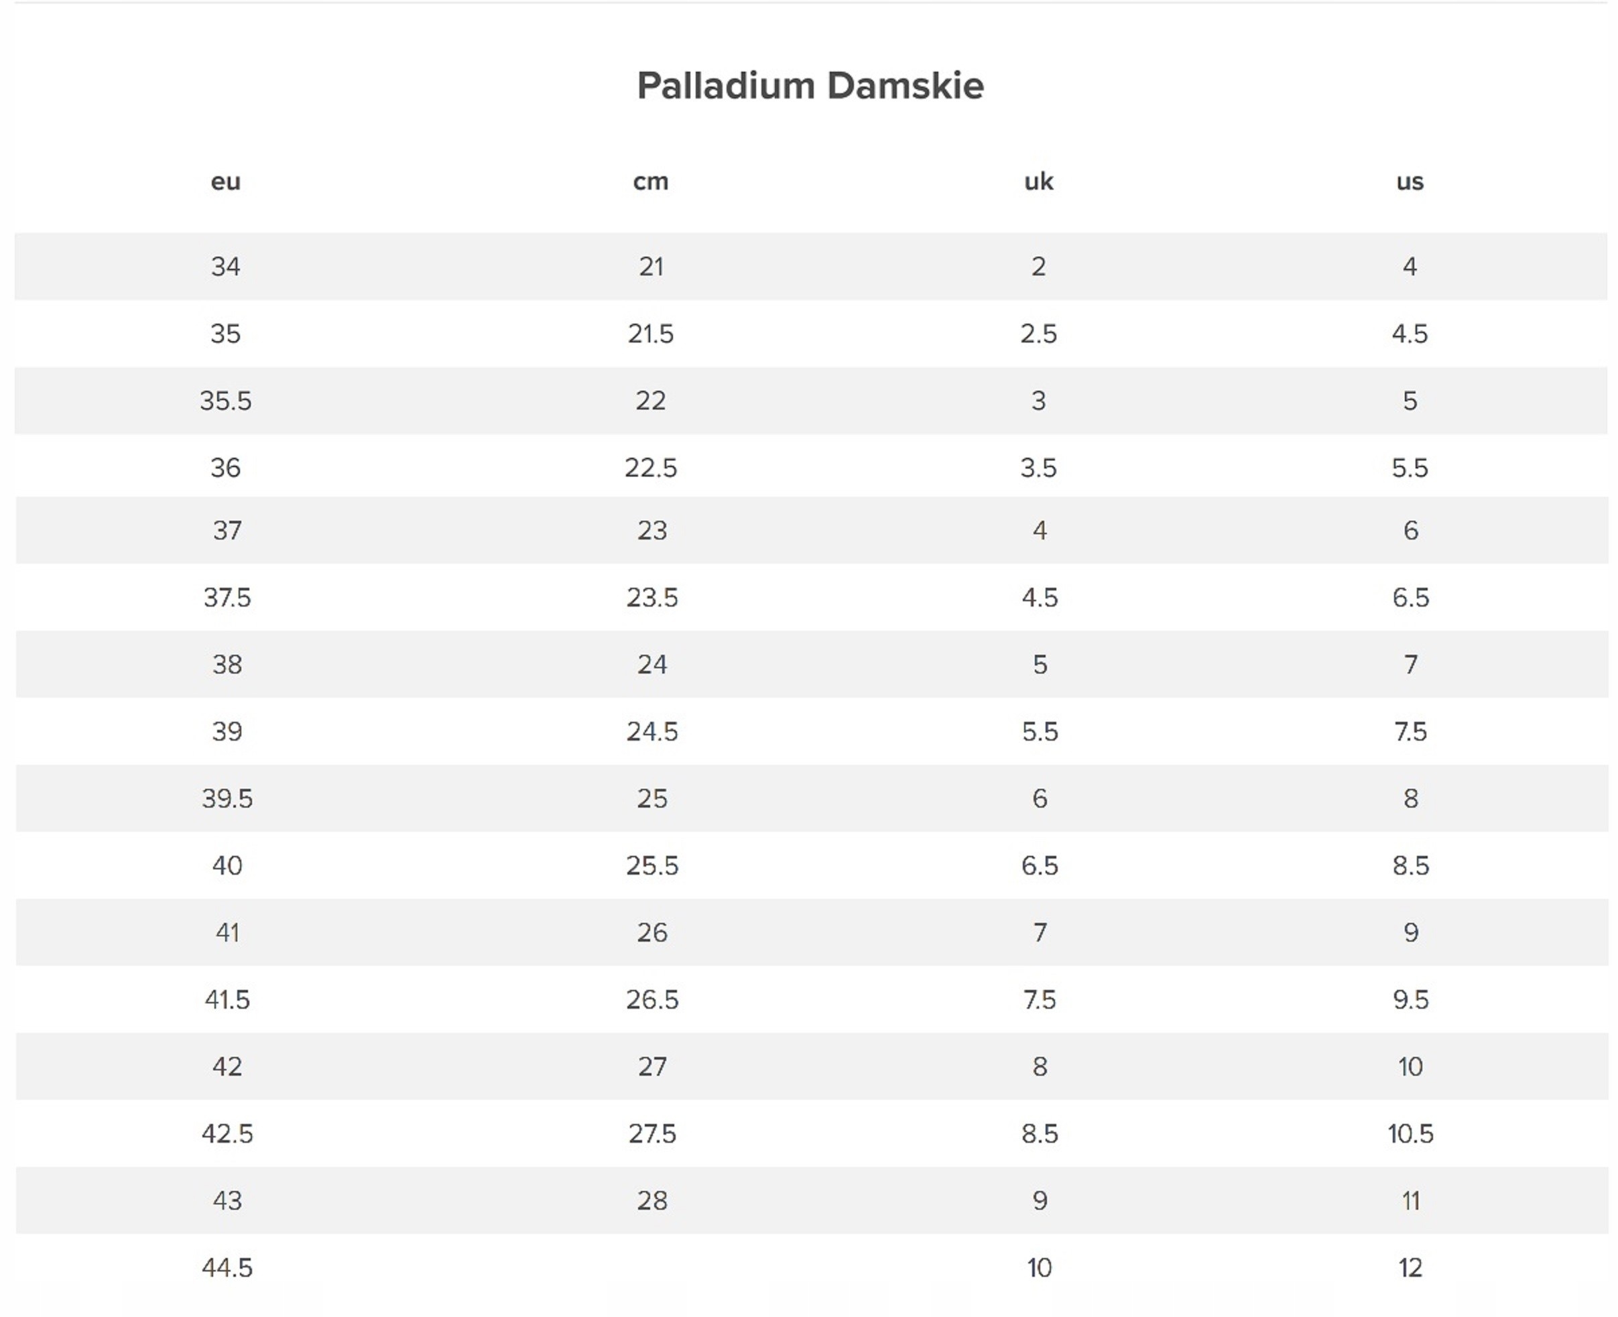Screen dimensions: 1618x1317
Task: Click US size 7.5 cell
Action: [1410, 731]
